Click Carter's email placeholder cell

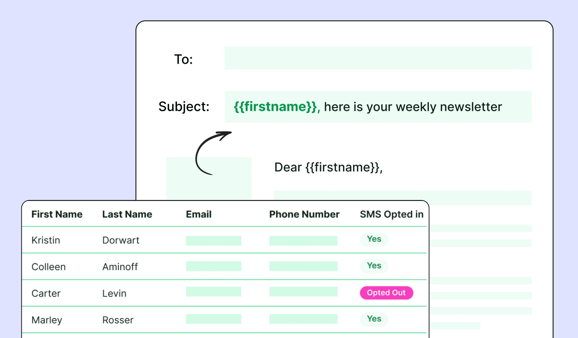pos(214,291)
